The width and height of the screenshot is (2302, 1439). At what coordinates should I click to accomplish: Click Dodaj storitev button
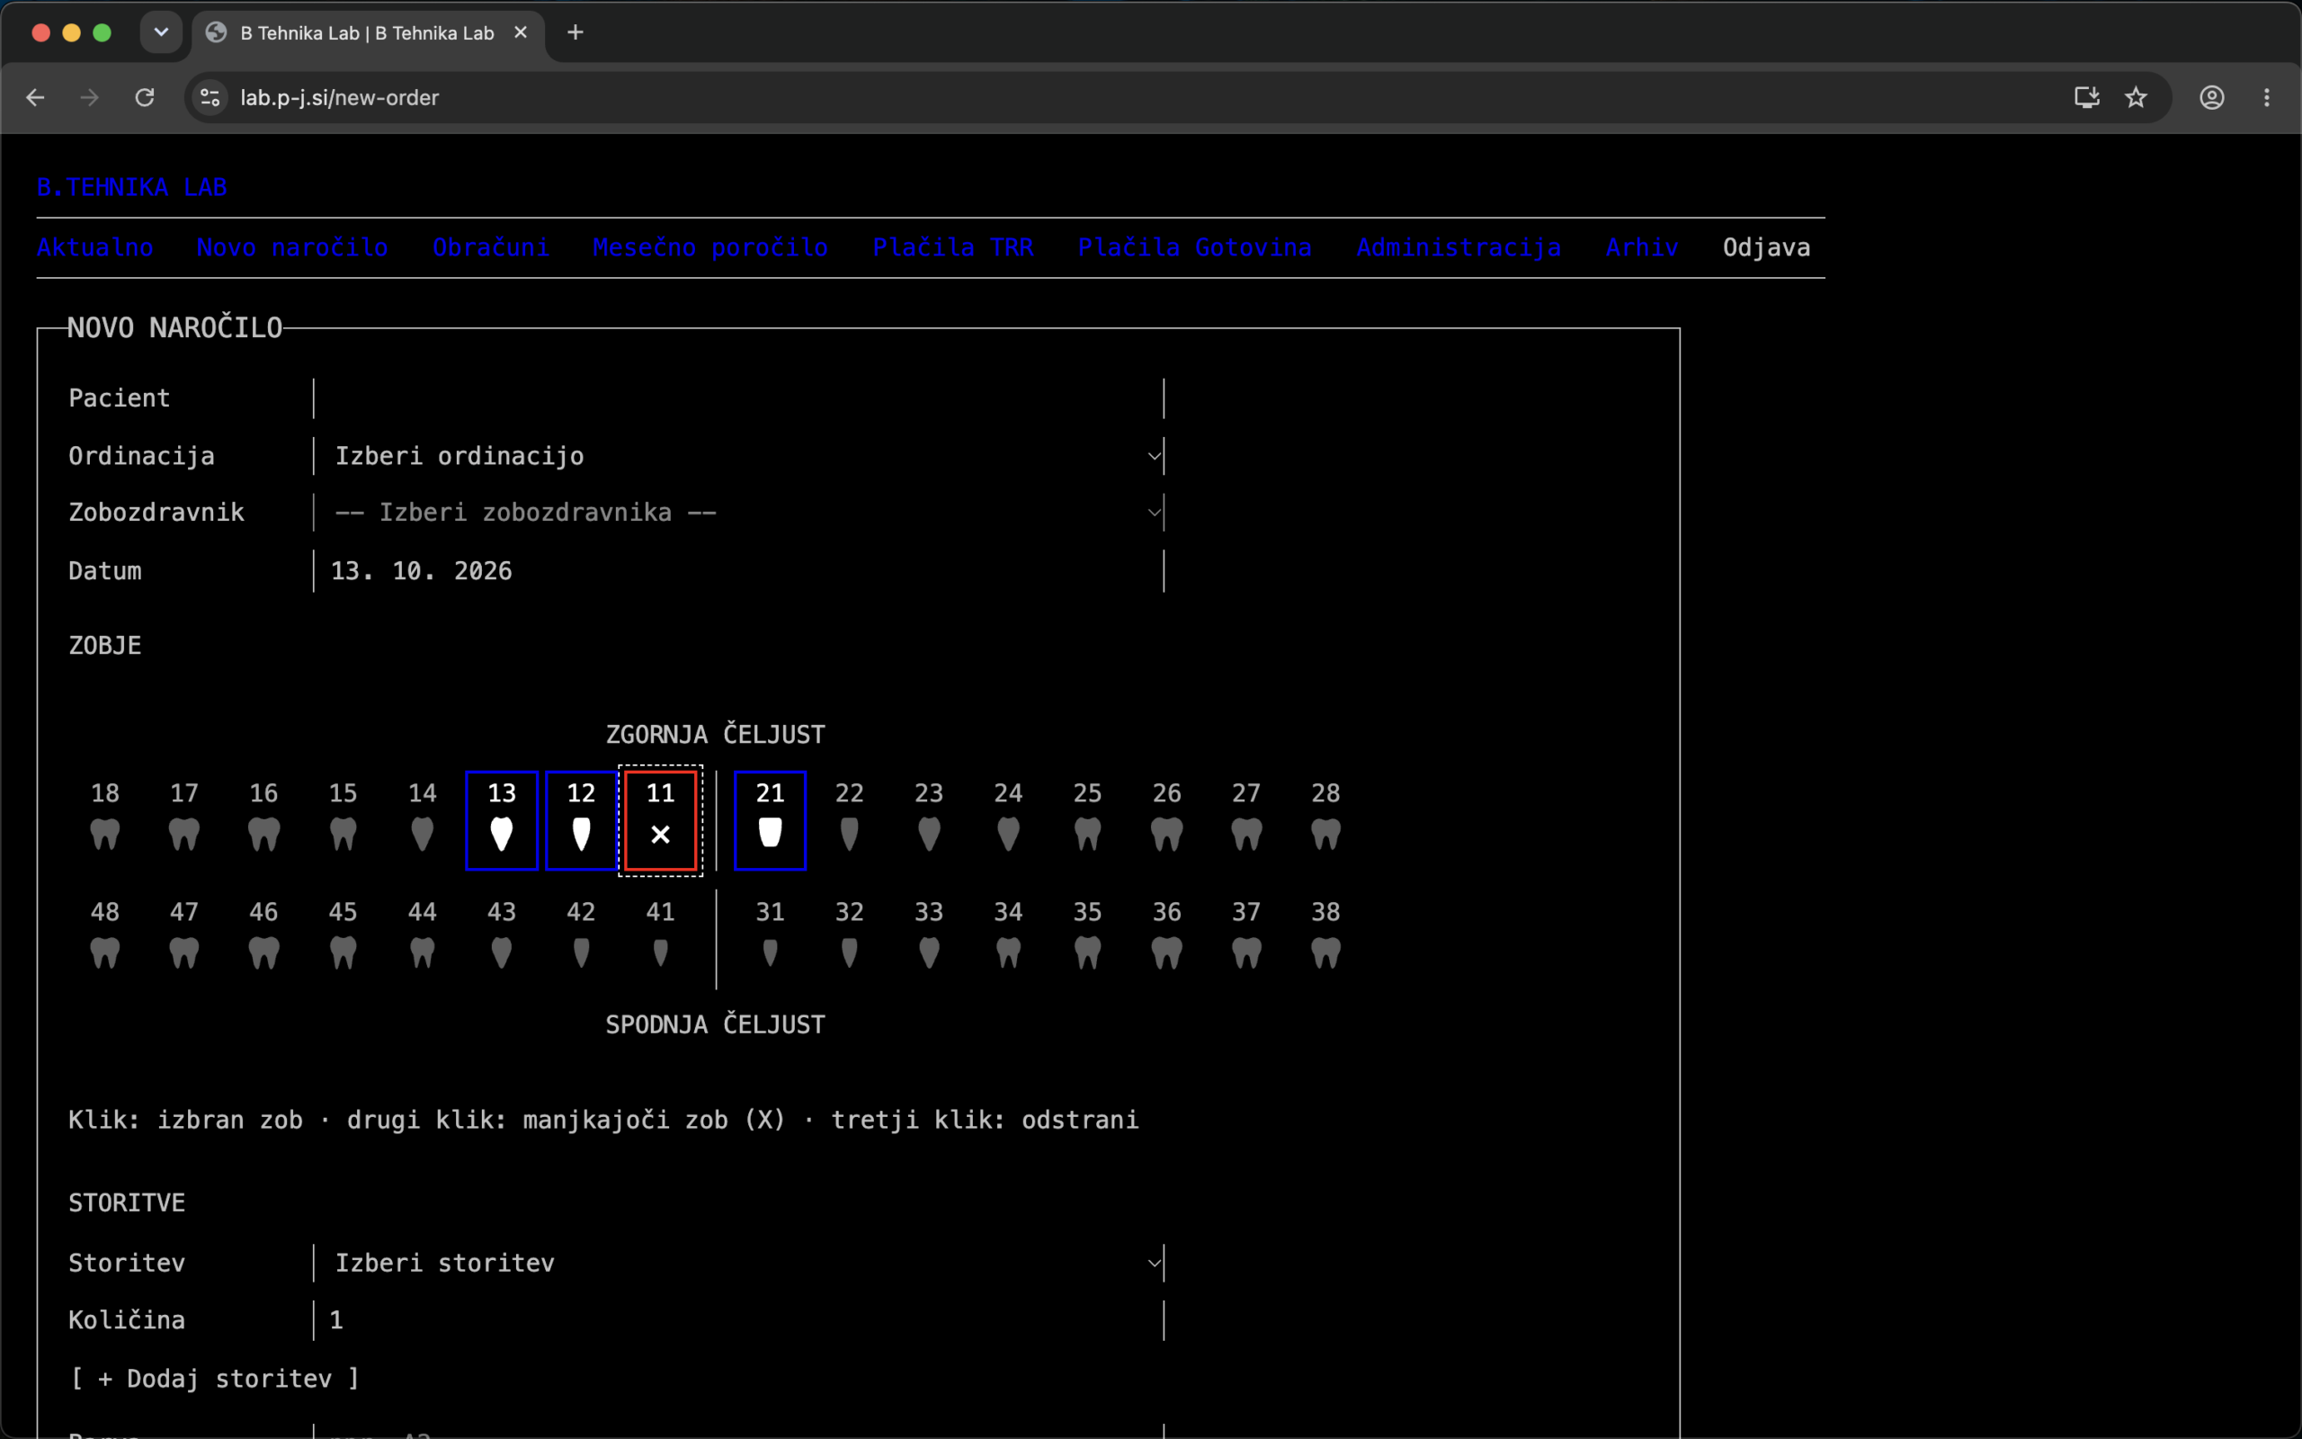pyautogui.click(x=216, y=1378)
